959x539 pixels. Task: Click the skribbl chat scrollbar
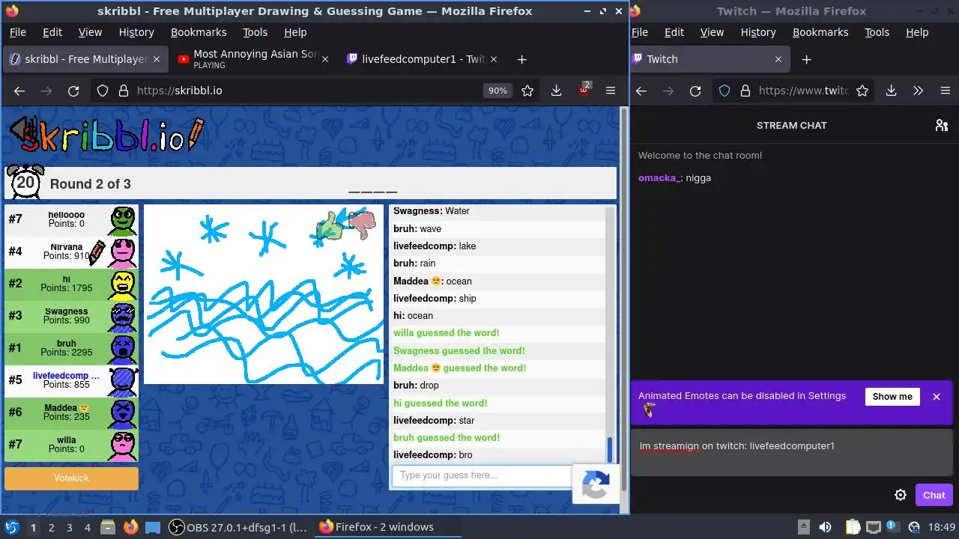609,451
